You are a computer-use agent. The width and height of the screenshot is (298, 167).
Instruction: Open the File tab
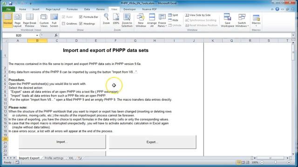(x=8, y=9)
